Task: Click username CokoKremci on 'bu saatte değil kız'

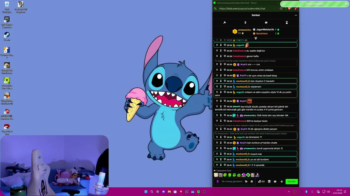Action: point(239,51)
